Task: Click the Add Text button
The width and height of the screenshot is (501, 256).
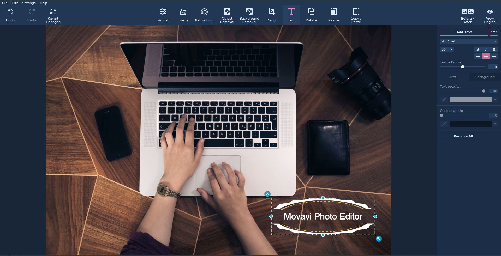Action: click(464, 32)
